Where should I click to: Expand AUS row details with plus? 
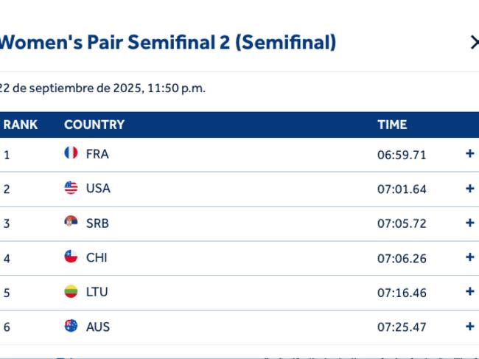(470, 327)
